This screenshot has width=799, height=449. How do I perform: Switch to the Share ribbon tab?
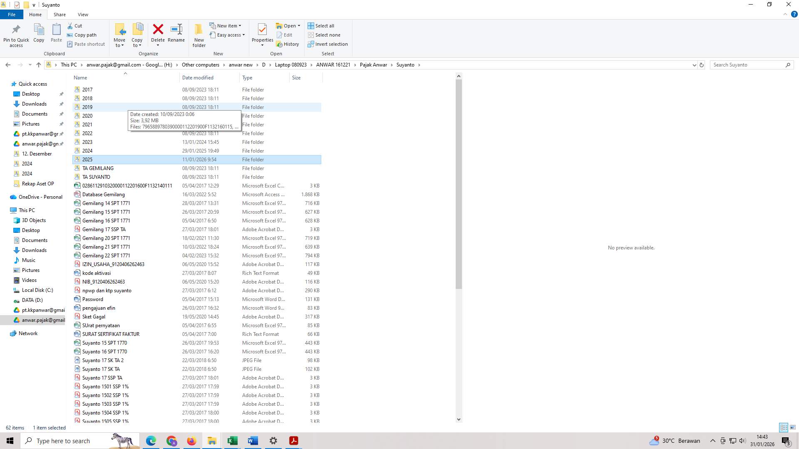[60, 14]
